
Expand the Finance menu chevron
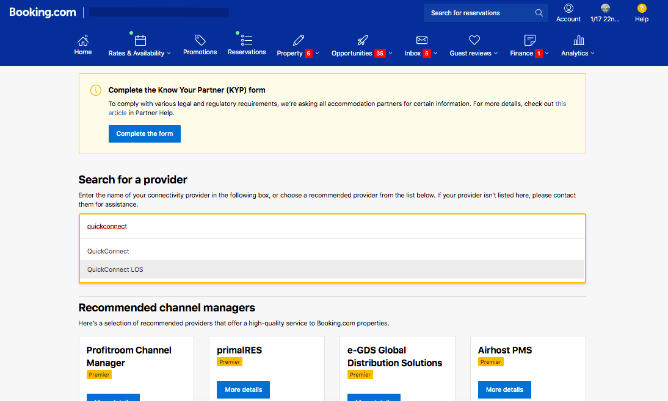546,53
